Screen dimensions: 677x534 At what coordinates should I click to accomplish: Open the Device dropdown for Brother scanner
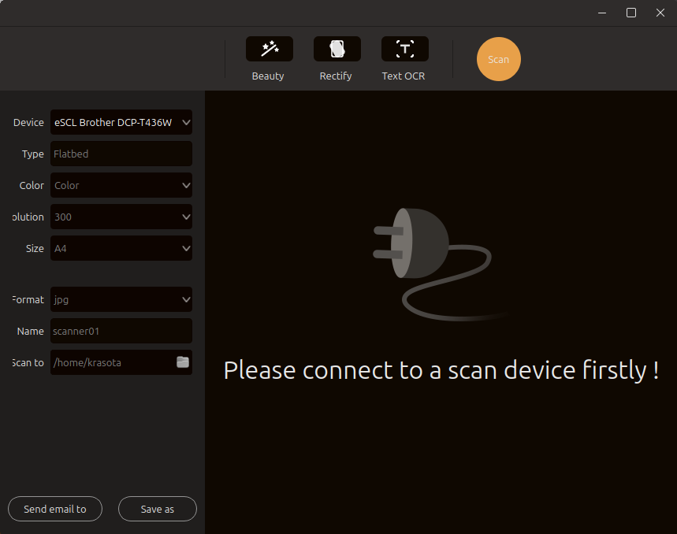121,123
